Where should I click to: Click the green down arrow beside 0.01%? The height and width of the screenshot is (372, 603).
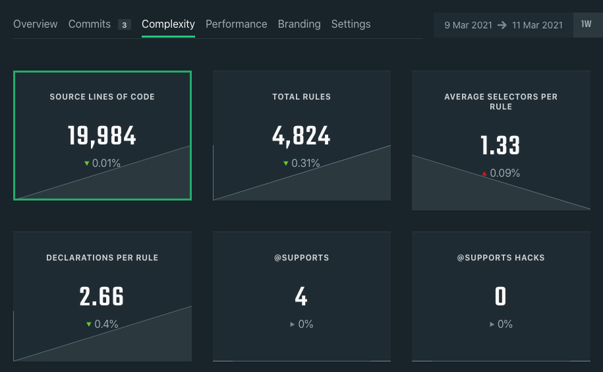[x=86, y=164]
